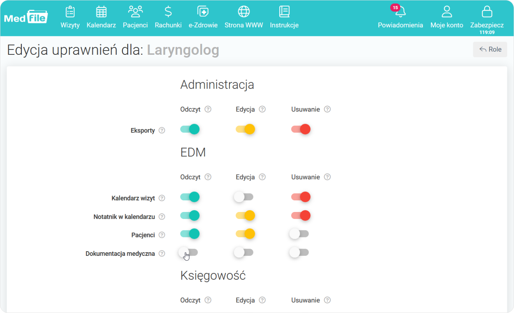The width and height of the screenshot is (514, 313).
Task: Click help icon beside Dokumentacja medyczna
Action: [x=162, y=253]
